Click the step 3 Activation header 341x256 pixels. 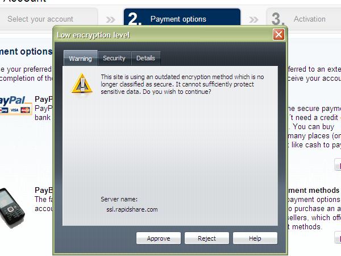point(303,19)
